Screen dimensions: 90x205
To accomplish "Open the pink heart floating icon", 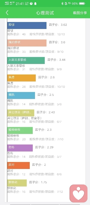I will tap(78, 193).
